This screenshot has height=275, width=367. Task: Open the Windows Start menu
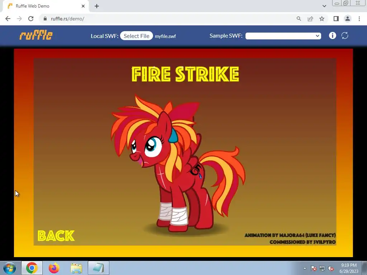pos(9,268)
